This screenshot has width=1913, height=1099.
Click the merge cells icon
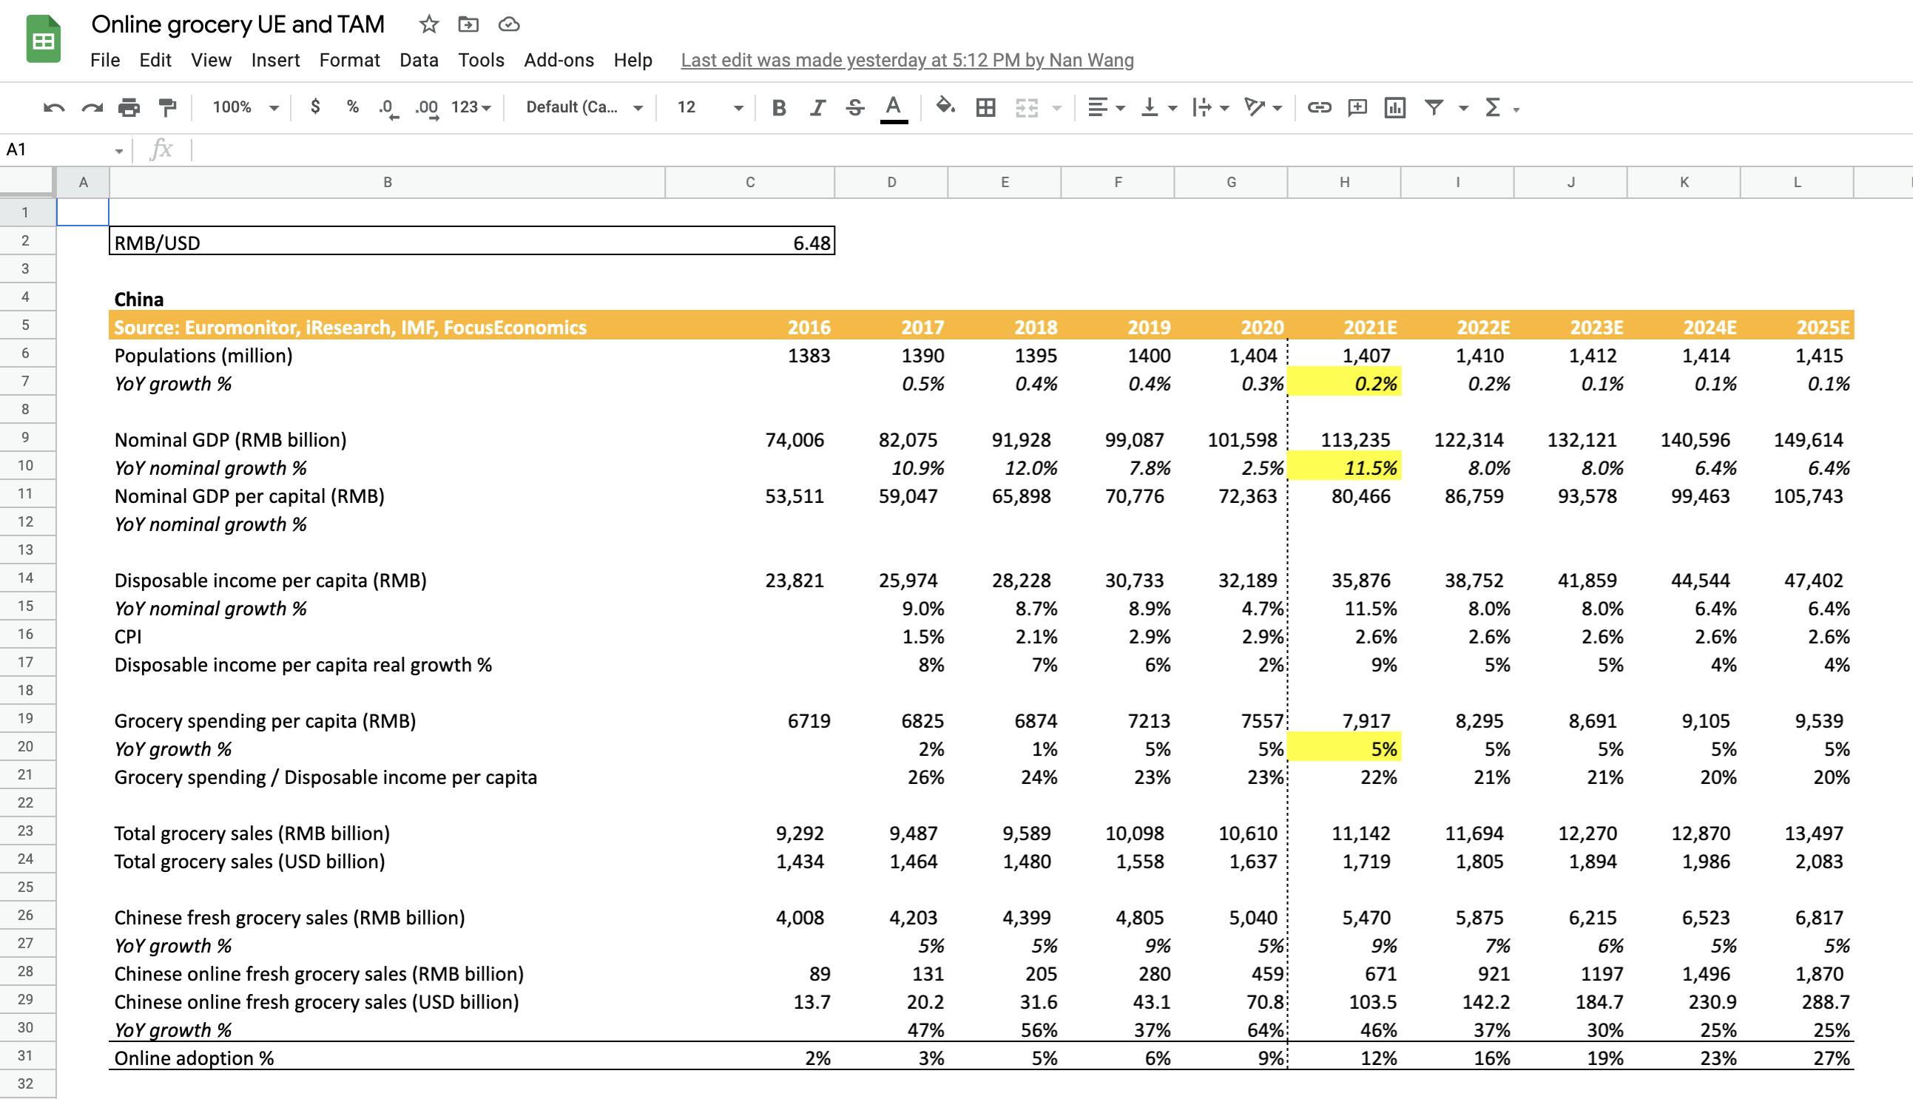click(x=1027, y=108)
